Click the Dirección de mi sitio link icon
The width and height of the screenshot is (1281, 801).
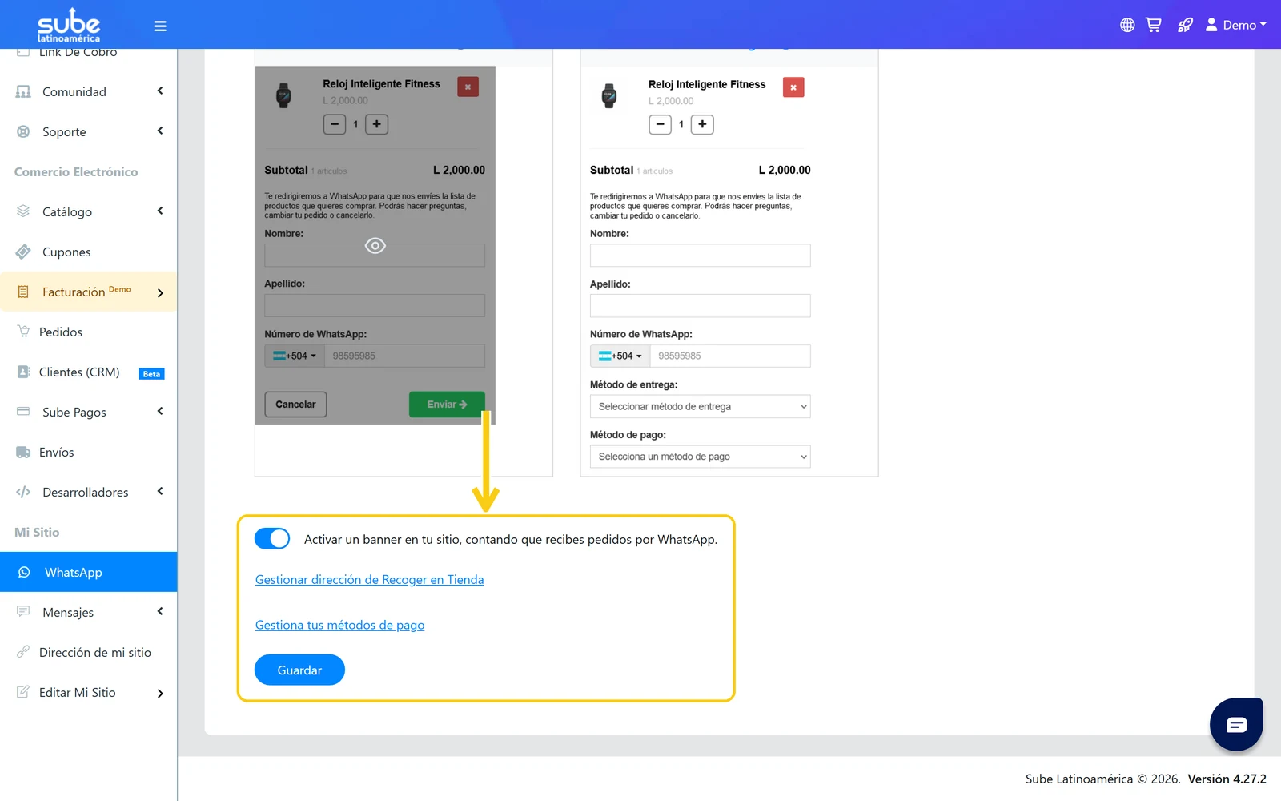(23, 652)
